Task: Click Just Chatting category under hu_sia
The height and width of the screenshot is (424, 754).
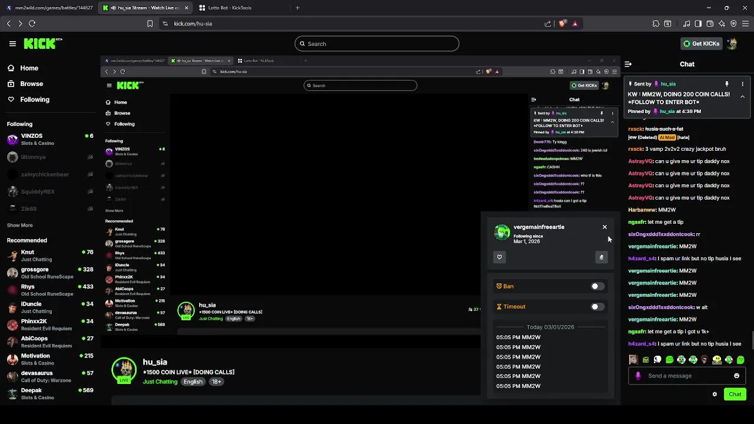Action: [x=160, y=382]
